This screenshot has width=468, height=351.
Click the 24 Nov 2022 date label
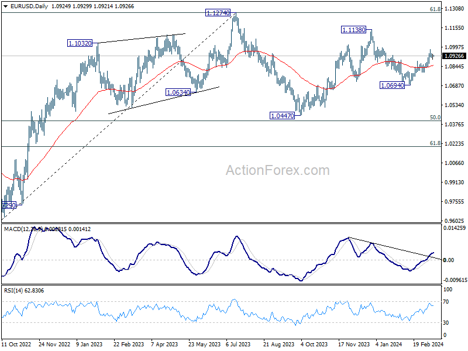coord(54,345)
